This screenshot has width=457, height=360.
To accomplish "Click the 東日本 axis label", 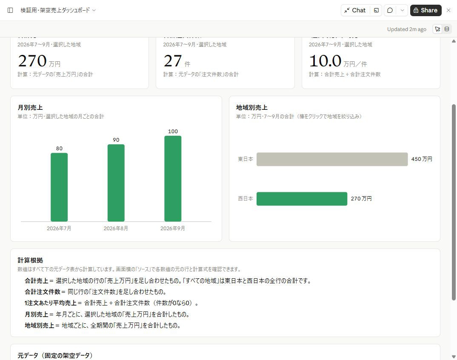I will [246, 159].
